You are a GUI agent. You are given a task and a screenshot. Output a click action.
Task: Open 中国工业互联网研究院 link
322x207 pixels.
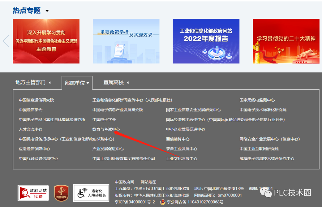[x=259, y=149]
